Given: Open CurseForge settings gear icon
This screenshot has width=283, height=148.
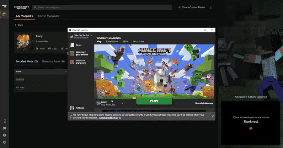Looking at the screenshot, I should pos(4,142).
